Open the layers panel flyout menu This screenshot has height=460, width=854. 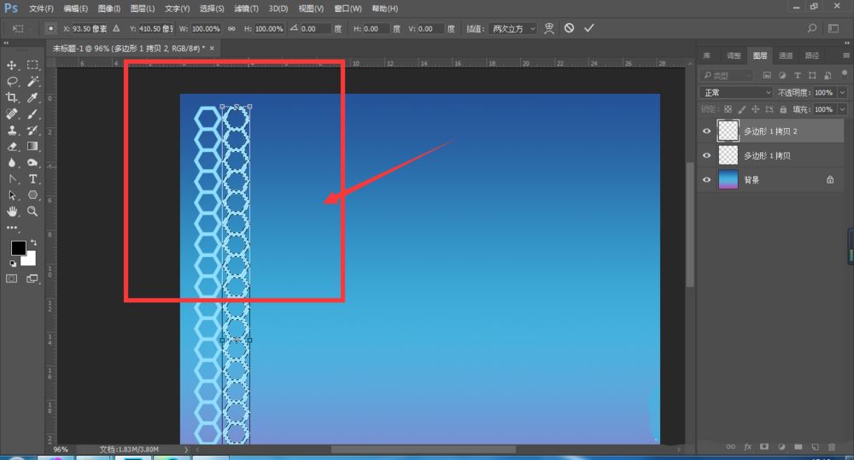pos(845,55)
